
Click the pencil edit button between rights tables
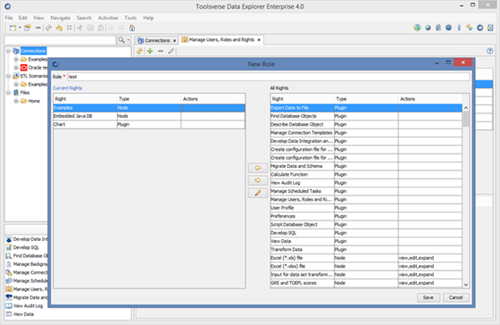(x=258, y=193)
